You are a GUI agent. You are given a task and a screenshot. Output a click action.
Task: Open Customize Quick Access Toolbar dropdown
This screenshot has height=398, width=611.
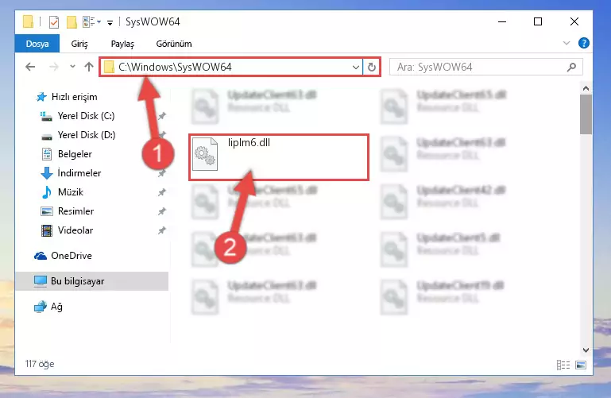coord(110,23)
